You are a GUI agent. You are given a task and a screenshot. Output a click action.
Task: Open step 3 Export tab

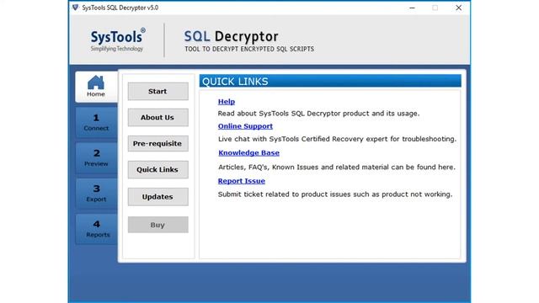click(x=96, y=194)
